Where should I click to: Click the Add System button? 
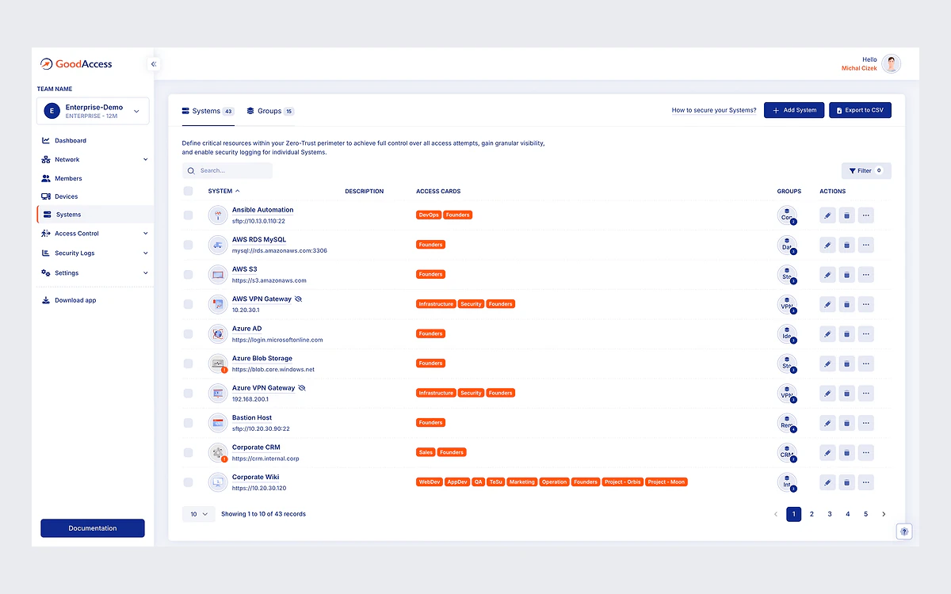(794, 110)
